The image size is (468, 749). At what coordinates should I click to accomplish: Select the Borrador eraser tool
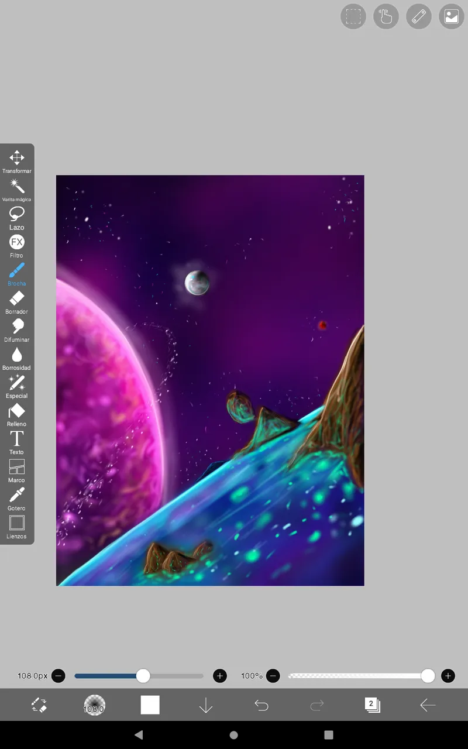point(17,303)
